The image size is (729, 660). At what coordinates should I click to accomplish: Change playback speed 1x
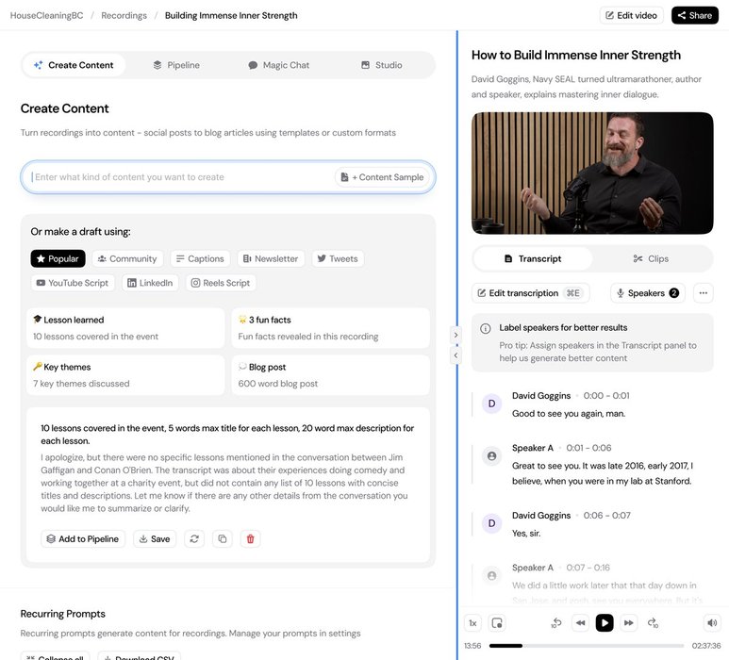click(x=472, y=623)
